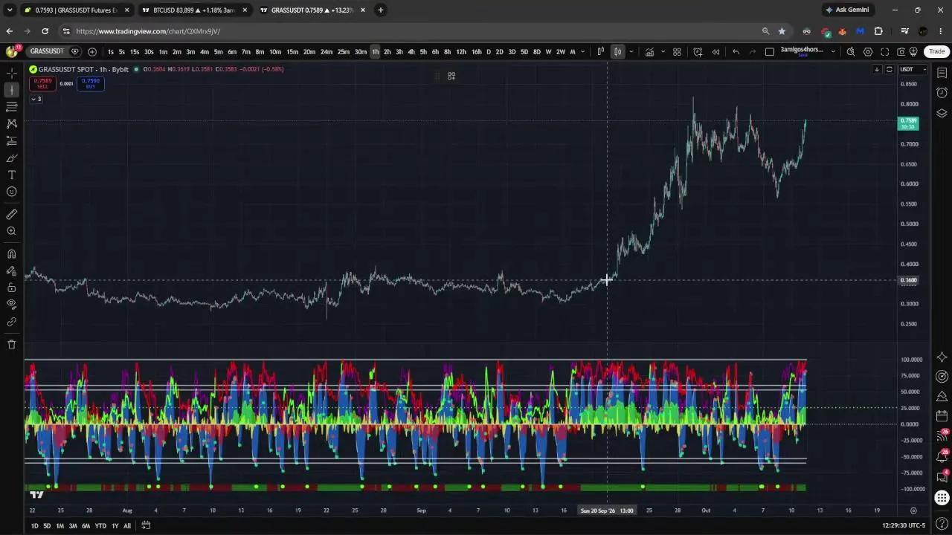Click the Trade button
This screenshot has width=952, height=535.
point(936,51)
